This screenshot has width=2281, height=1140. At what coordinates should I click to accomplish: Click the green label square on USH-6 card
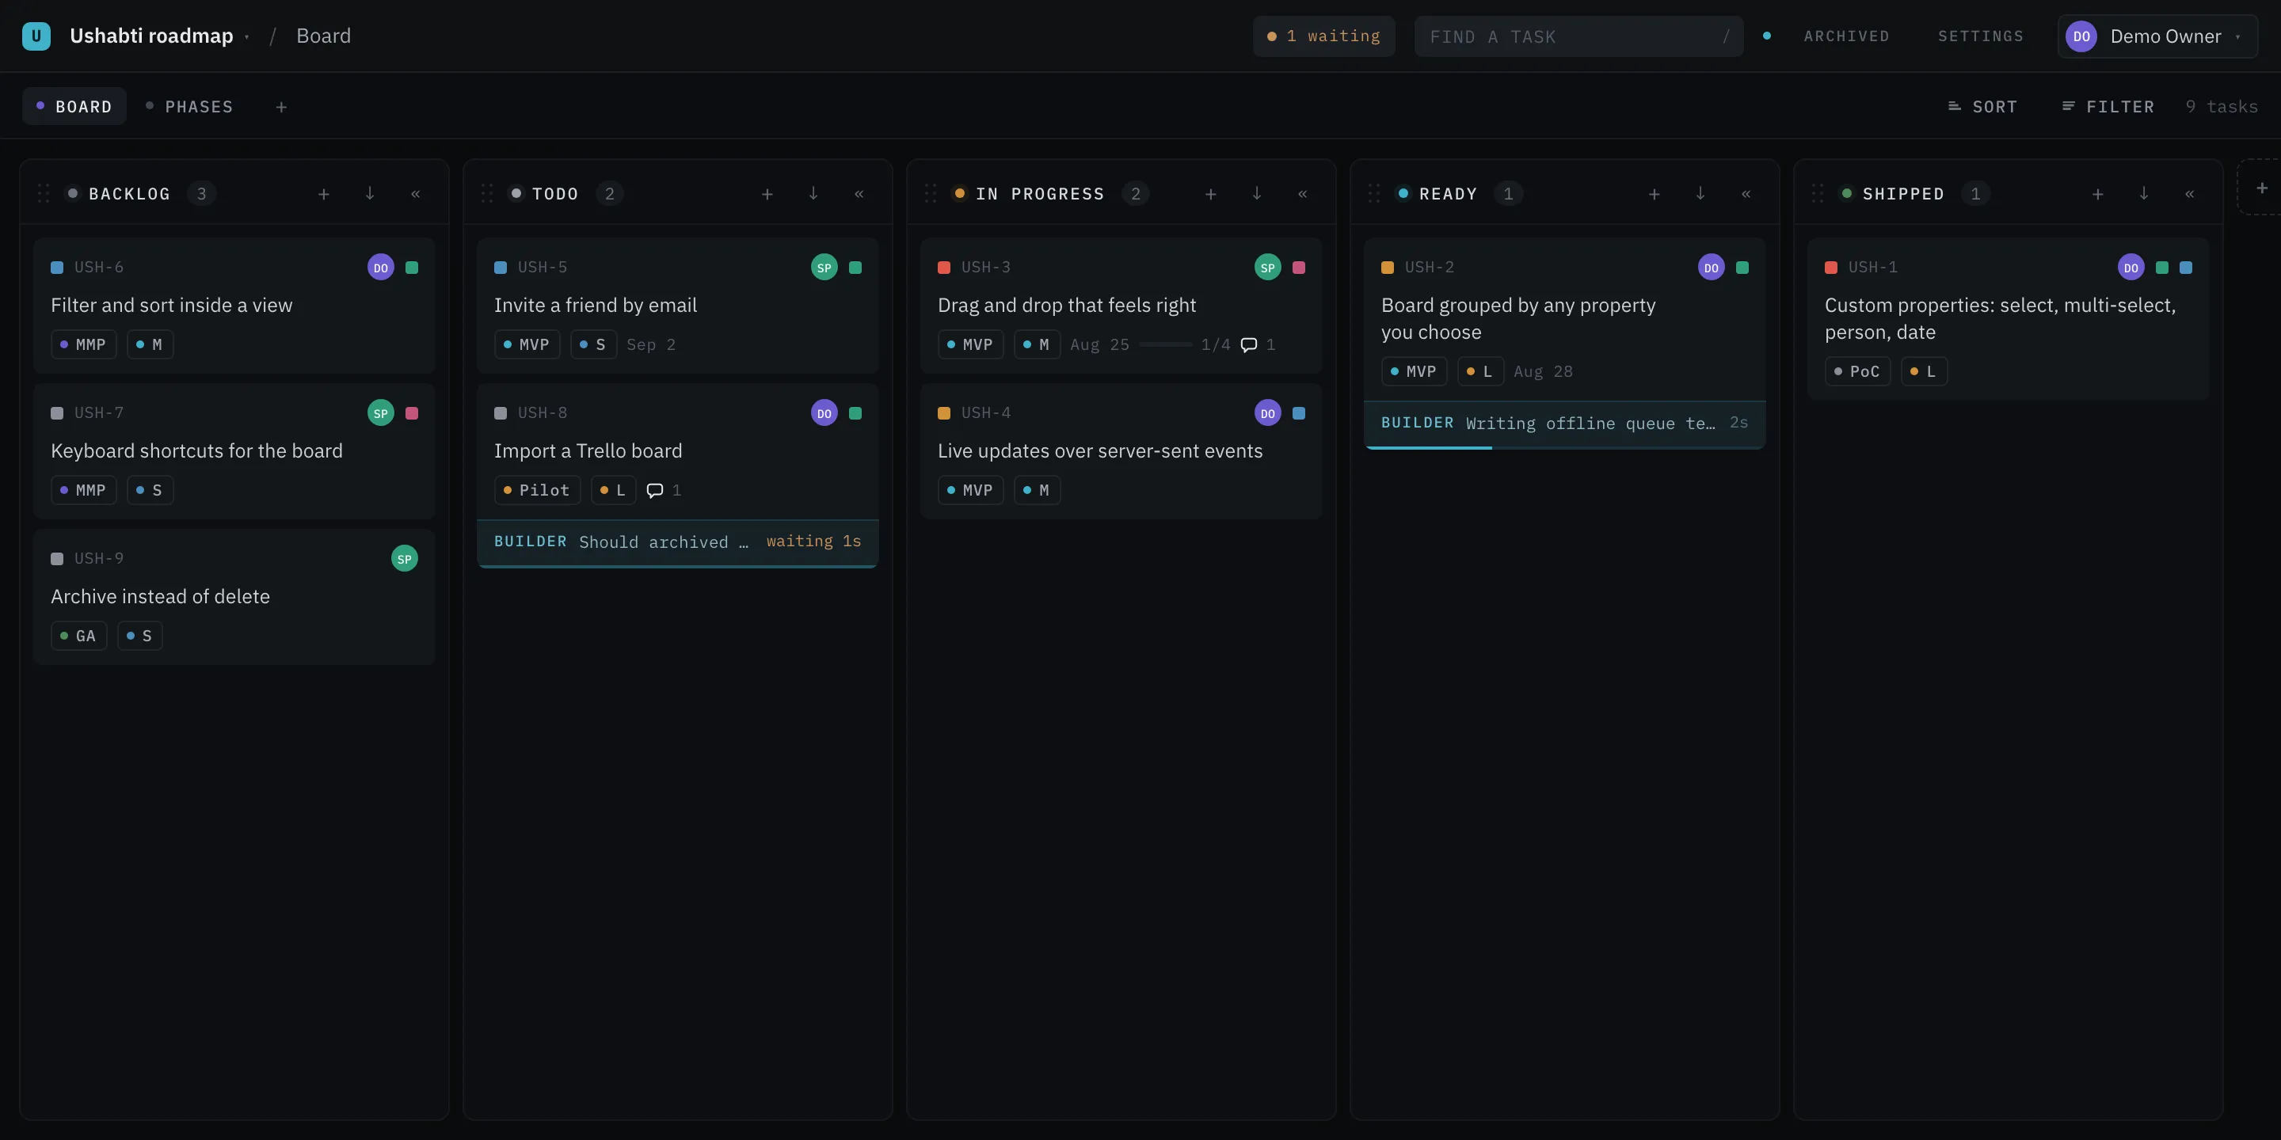(412, 268)
